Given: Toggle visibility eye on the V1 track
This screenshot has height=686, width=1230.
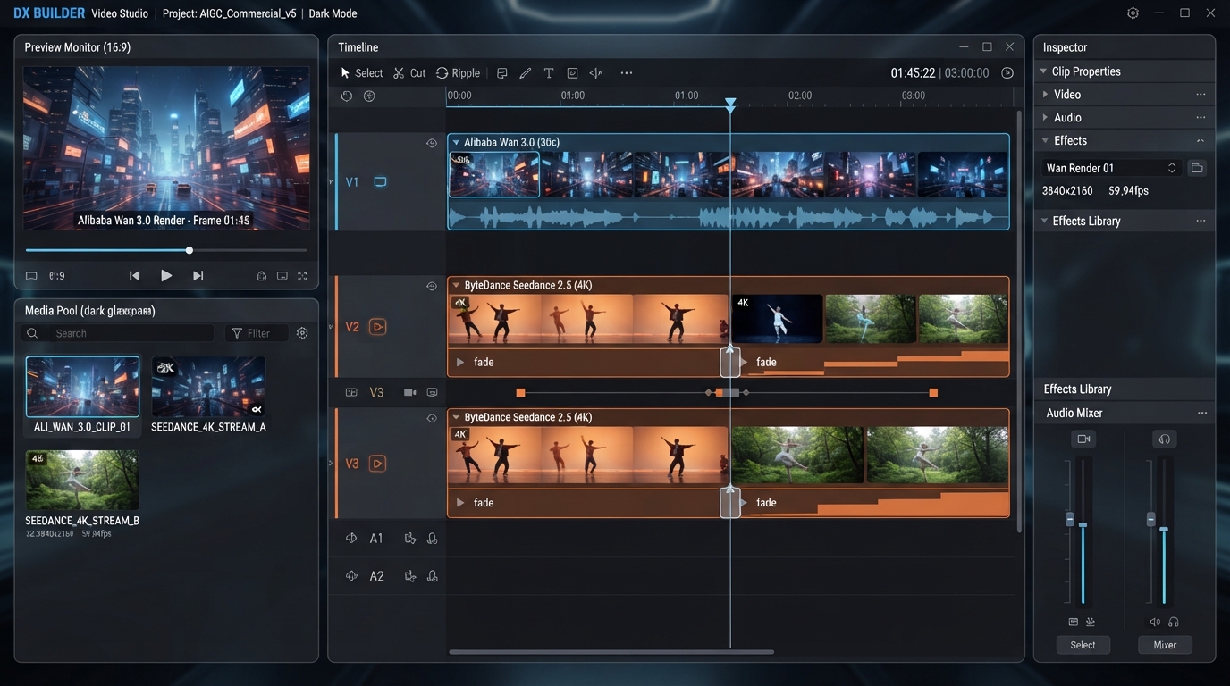Looking at the screenshot, I should click(x=432, y=143).
